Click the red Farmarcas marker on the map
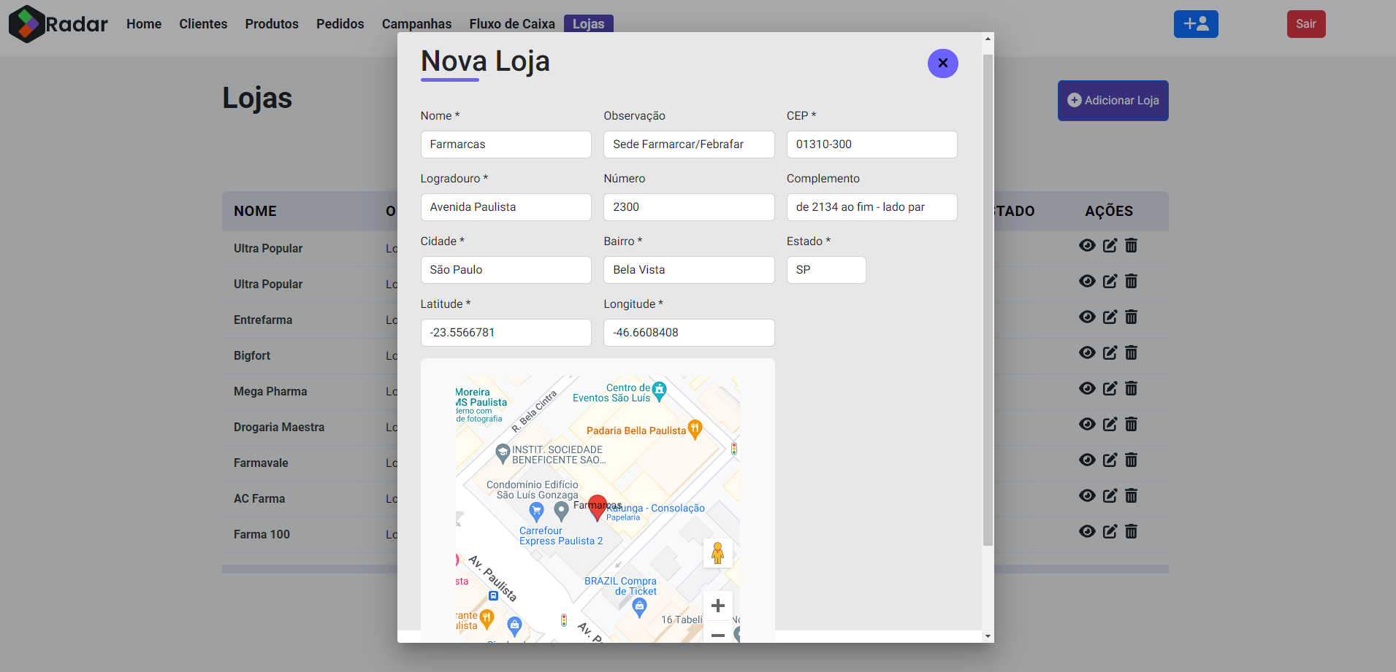The height and width of the screenshot is (672, 1396). (x=598, y=506)
